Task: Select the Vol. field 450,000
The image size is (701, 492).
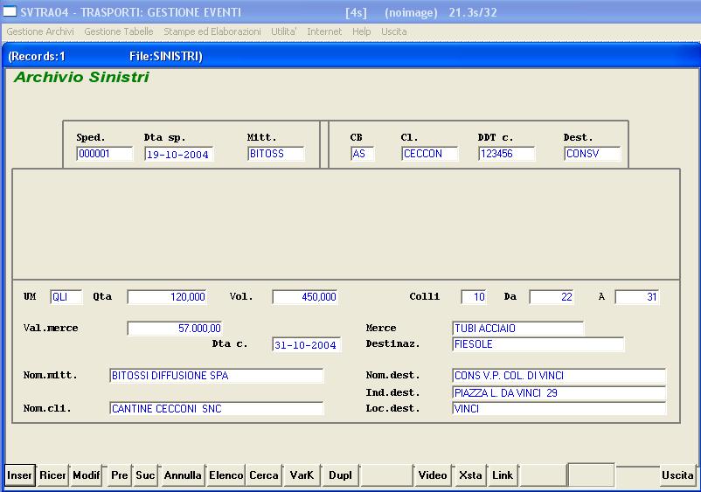Action: tap(305, 297)
